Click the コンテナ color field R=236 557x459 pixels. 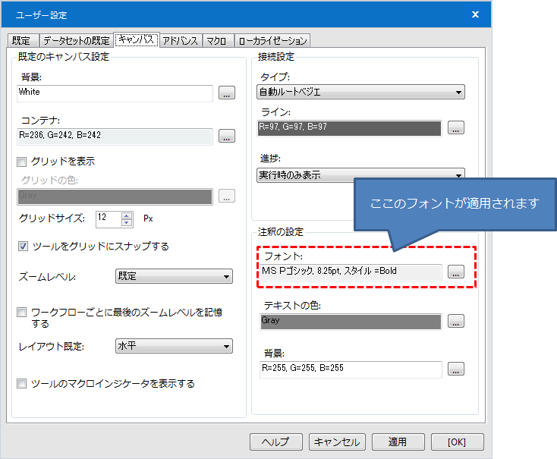pos(115,137)
